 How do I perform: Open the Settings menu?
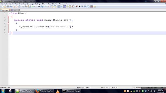tap(38, 4)
